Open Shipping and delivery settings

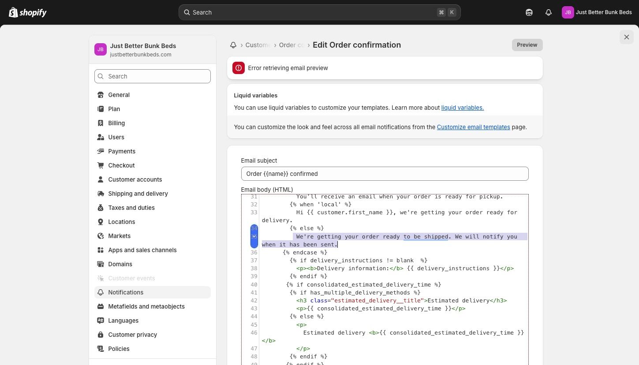(138, 194)
